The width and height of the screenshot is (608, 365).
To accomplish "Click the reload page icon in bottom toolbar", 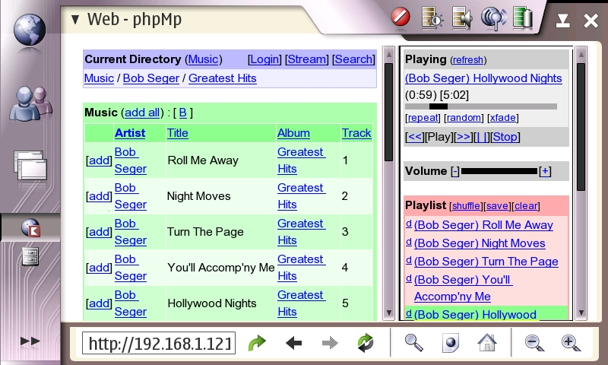I will 366,343.
